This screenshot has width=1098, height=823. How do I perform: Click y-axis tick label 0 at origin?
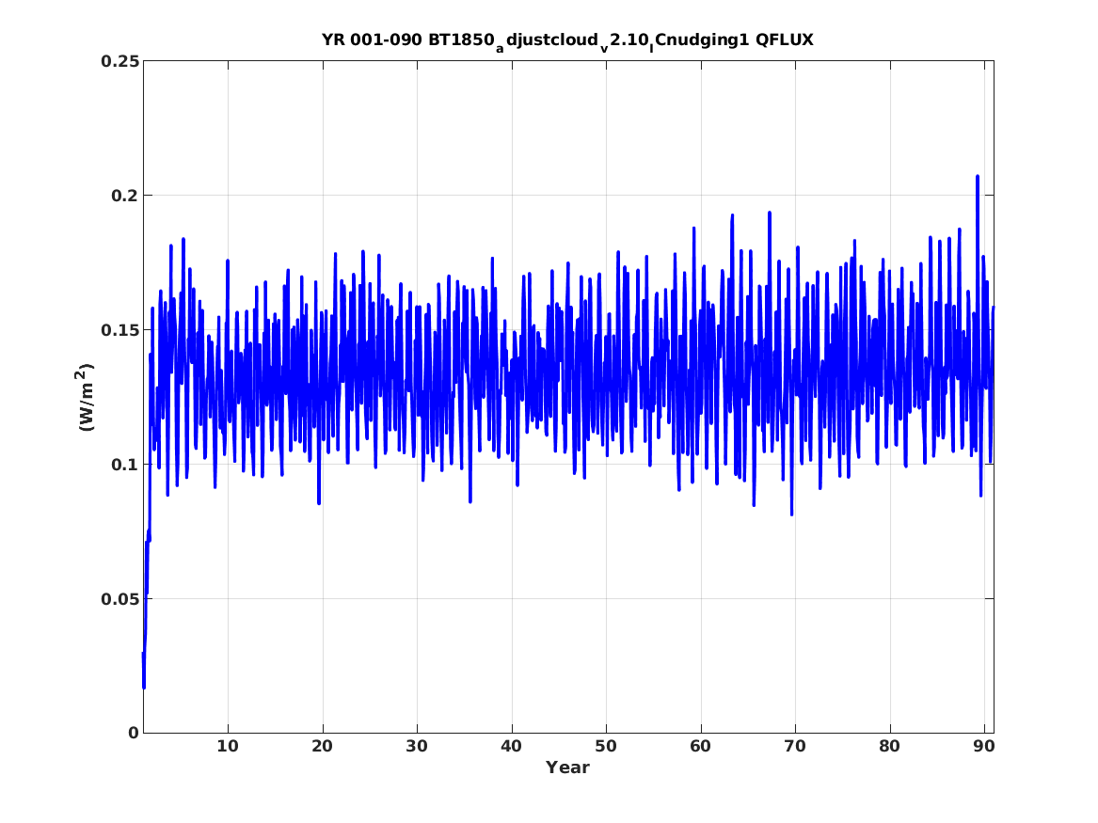coord(134,734)
